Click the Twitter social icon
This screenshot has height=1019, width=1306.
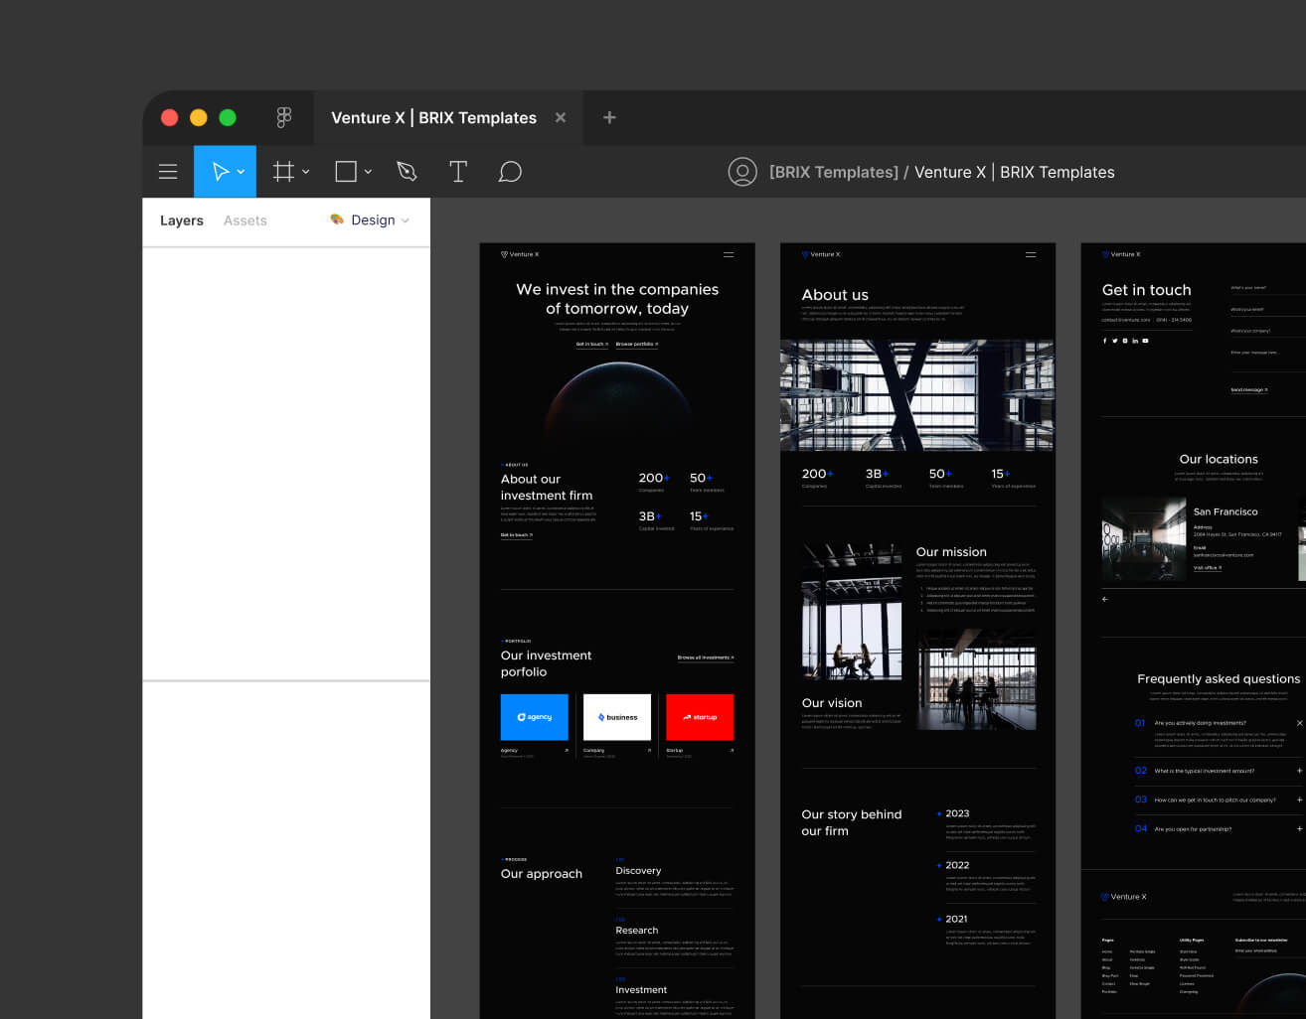(1114, 341)
